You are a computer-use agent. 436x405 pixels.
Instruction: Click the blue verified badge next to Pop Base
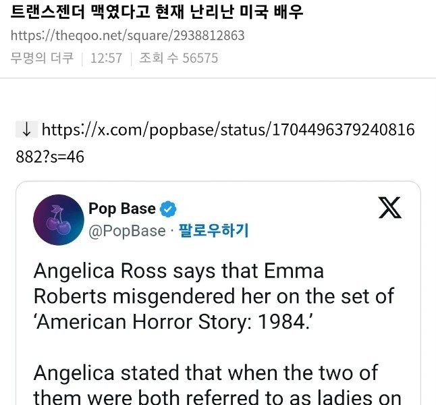tap(168, 209)
